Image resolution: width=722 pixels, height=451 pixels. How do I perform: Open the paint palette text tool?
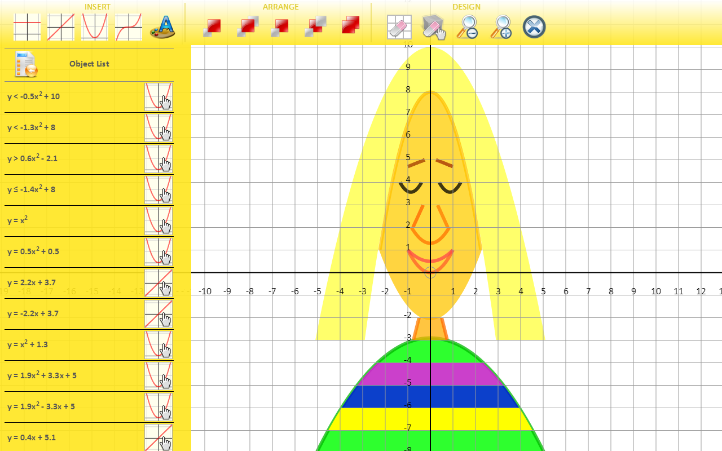(162, 27)
